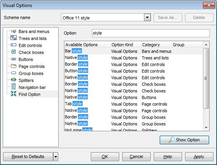Click the Group boxes tree icon
The image size is (217, 165).
14,73
